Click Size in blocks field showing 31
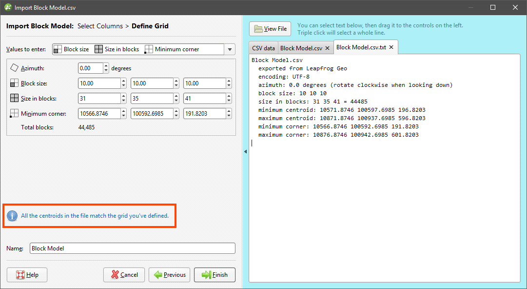 [x=99, y=98]
